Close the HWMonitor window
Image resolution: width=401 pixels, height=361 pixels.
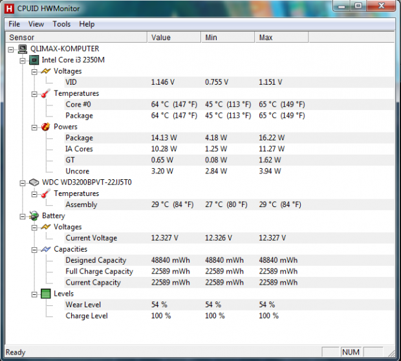coord(381,6)
